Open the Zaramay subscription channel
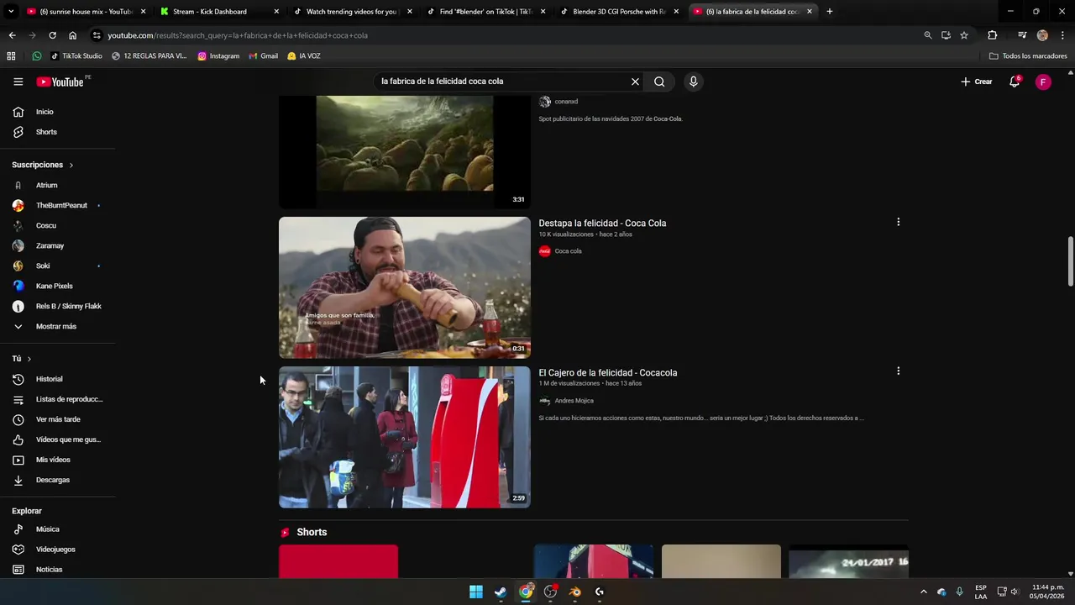This screenshot has height=605, width=1075. click(50, 245)
